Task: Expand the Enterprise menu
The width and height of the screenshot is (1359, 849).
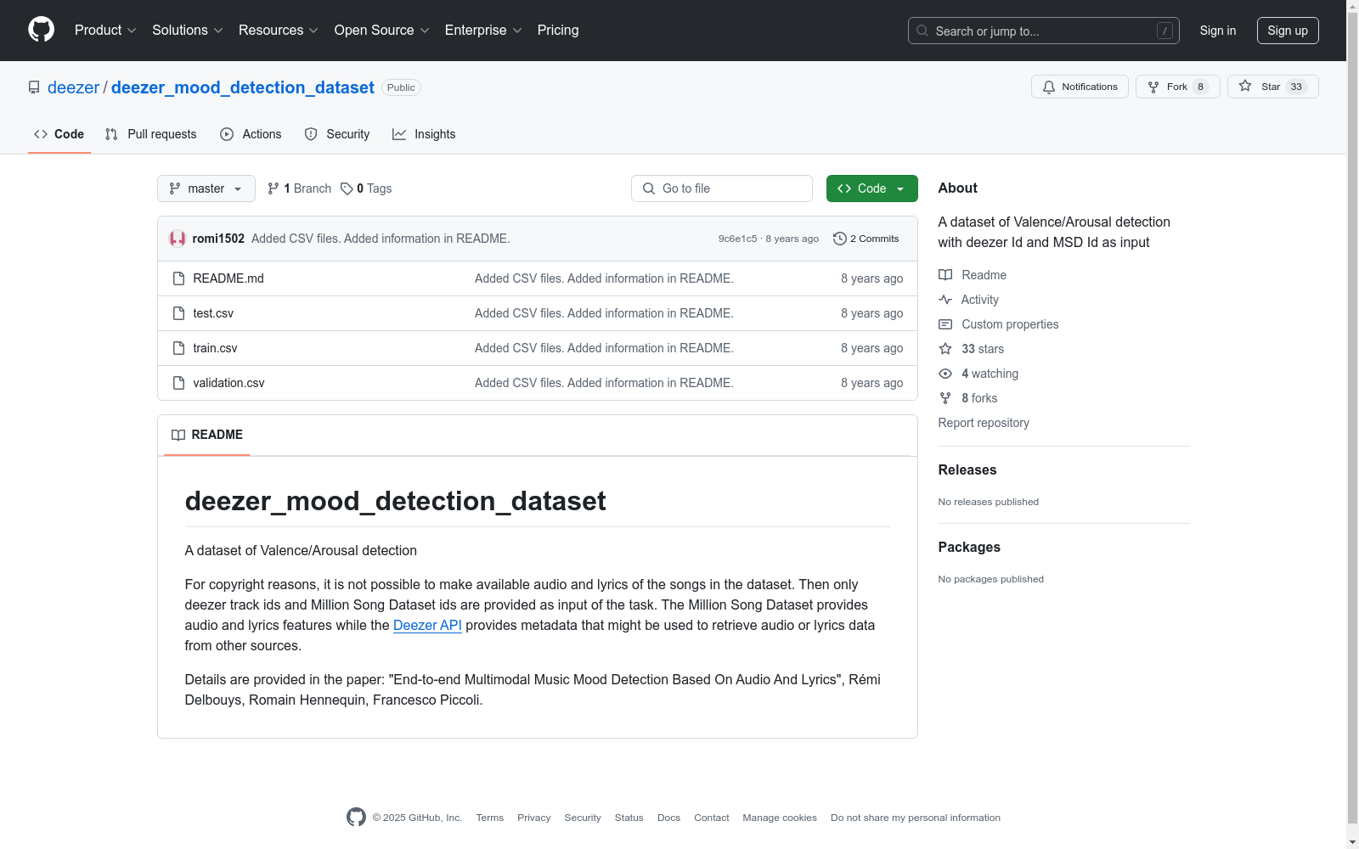Action: (x=483, y=31)
